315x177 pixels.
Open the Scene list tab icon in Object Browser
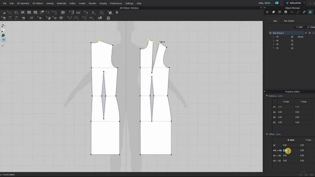coord(267,12)
